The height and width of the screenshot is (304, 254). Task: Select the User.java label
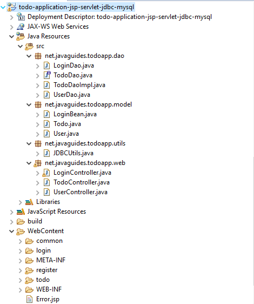[66, 134]
